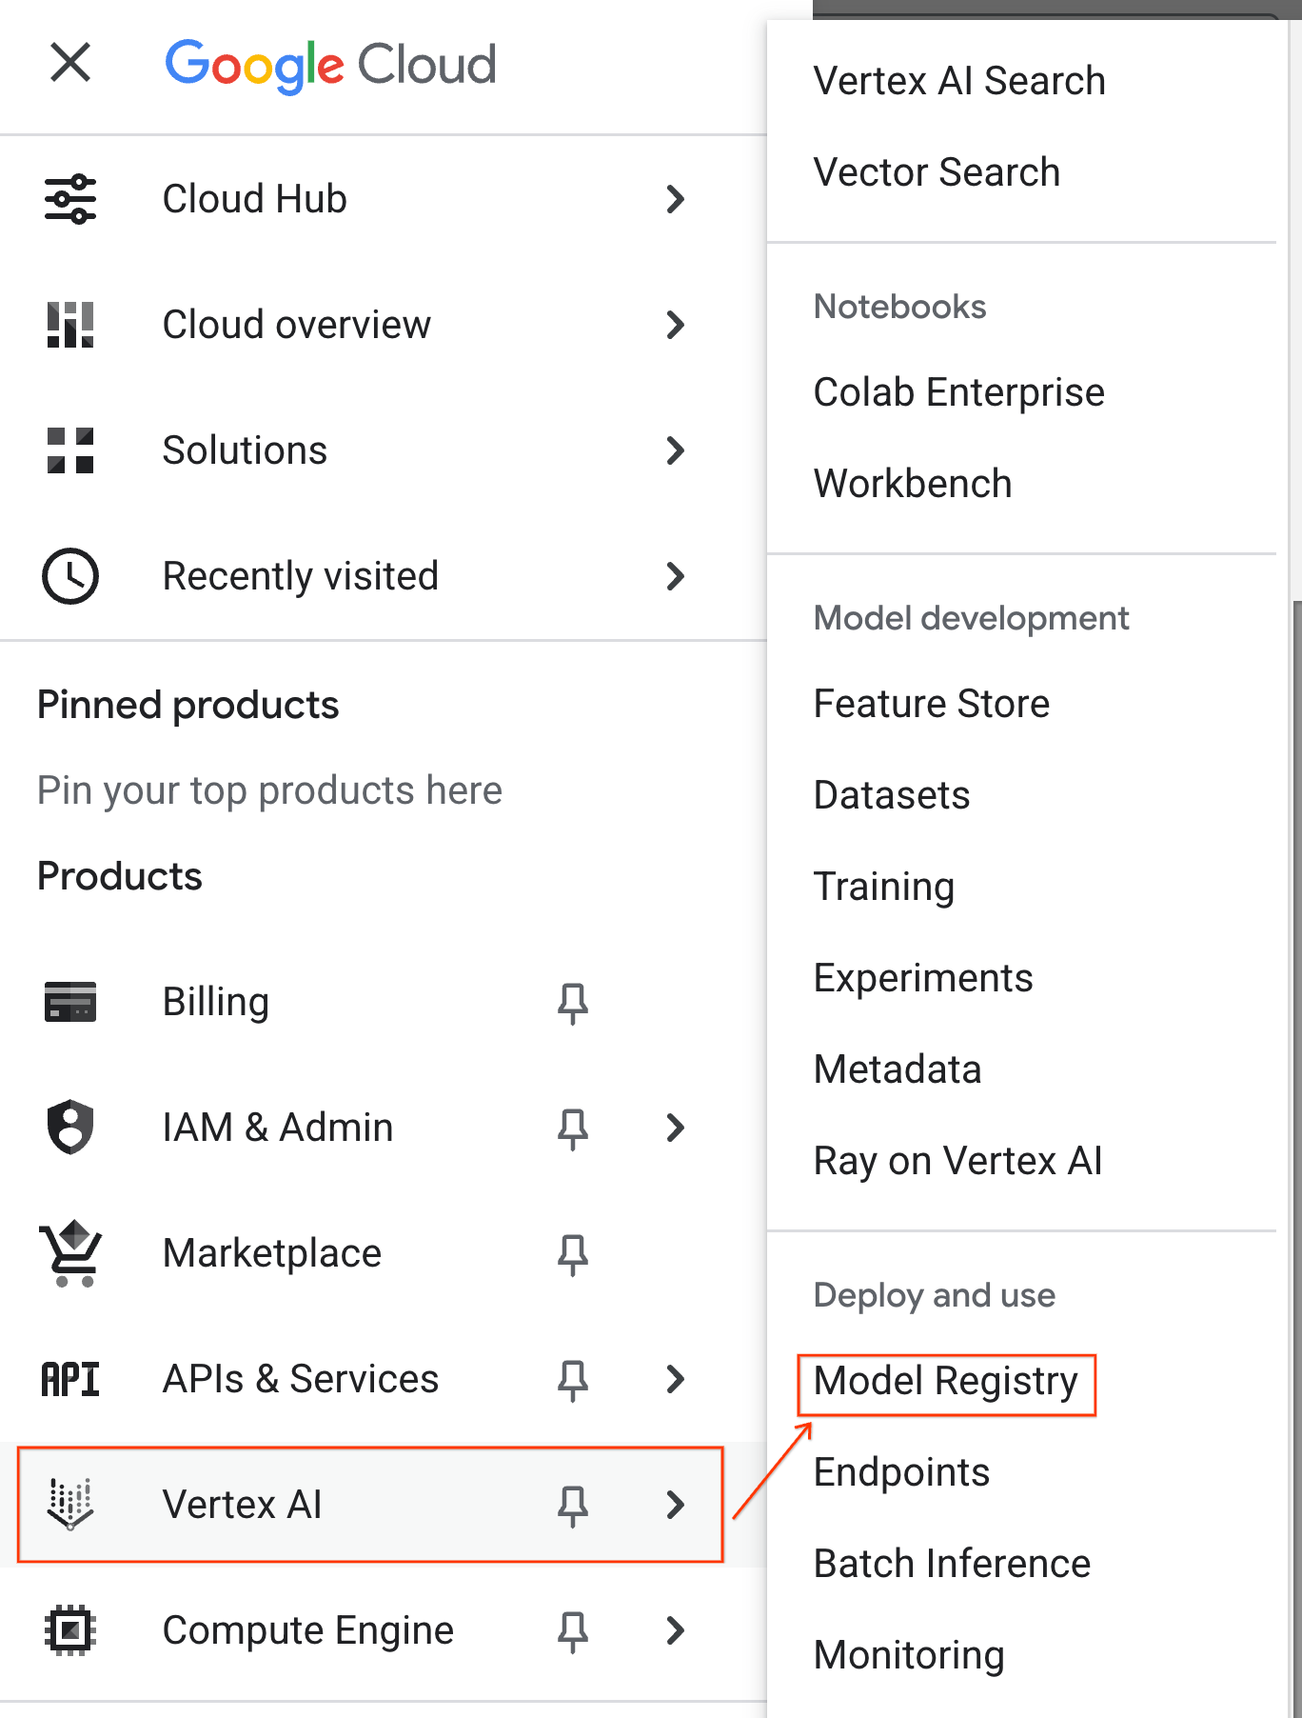Image resolution: width=1302 pixels, height=1718 pixels.
Task: Open the Feature Store page
Action: 932,704
